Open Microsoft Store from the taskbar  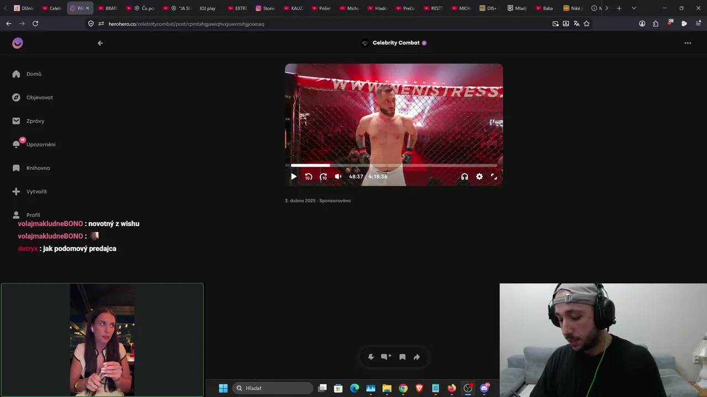pos(339,388)
